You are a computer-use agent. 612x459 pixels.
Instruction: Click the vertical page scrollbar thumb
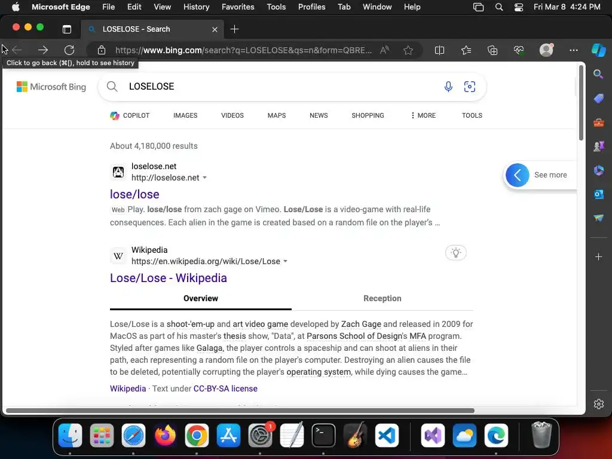pyautogui.click(x=581, y=103)
